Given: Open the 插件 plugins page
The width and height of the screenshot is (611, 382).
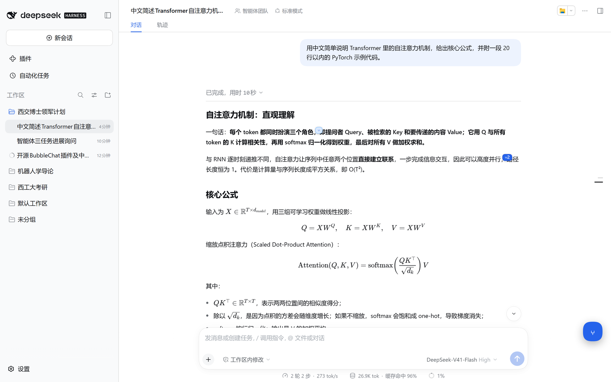Looking at the screenshot, I should pos(20,59).
